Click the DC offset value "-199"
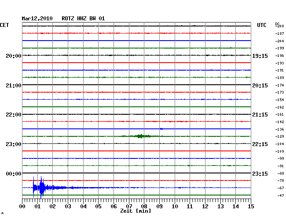The height and width of the screenshot is (218, 286). (279, 48)
